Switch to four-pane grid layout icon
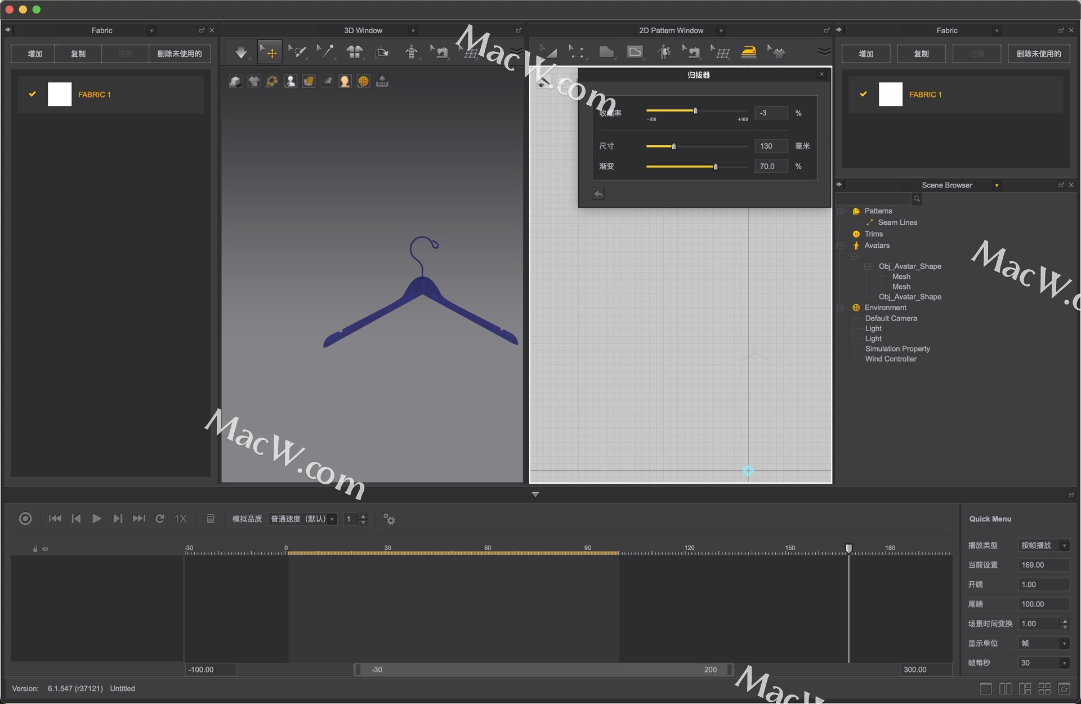 1044,688
